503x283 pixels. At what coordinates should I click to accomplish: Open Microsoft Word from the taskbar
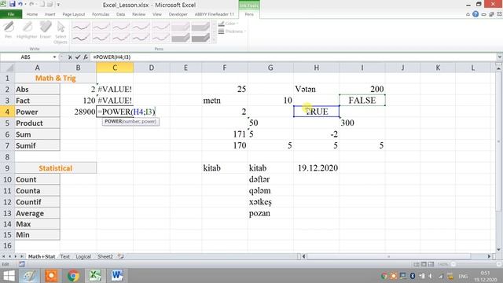(x=117, y=276)
